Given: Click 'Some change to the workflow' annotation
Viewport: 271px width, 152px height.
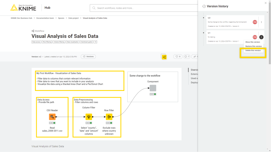Looking at the screenshot, I should pos(145,76).
